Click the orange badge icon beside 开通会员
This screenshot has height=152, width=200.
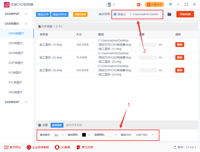(x=139, y=5)
